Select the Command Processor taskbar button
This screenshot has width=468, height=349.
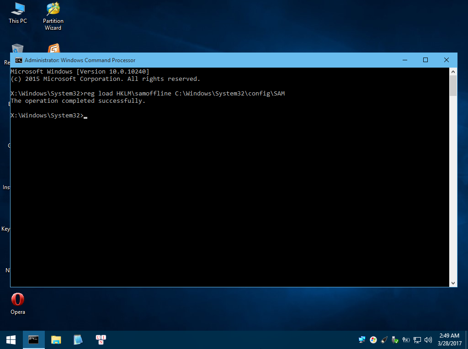(x=33, y=340)
